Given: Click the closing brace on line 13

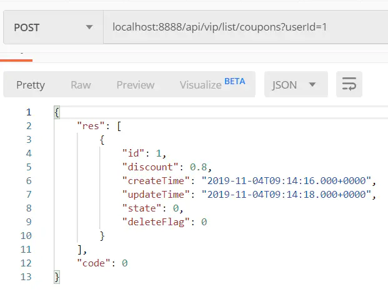Looking at the screenshot, I should tap(57, 277).
